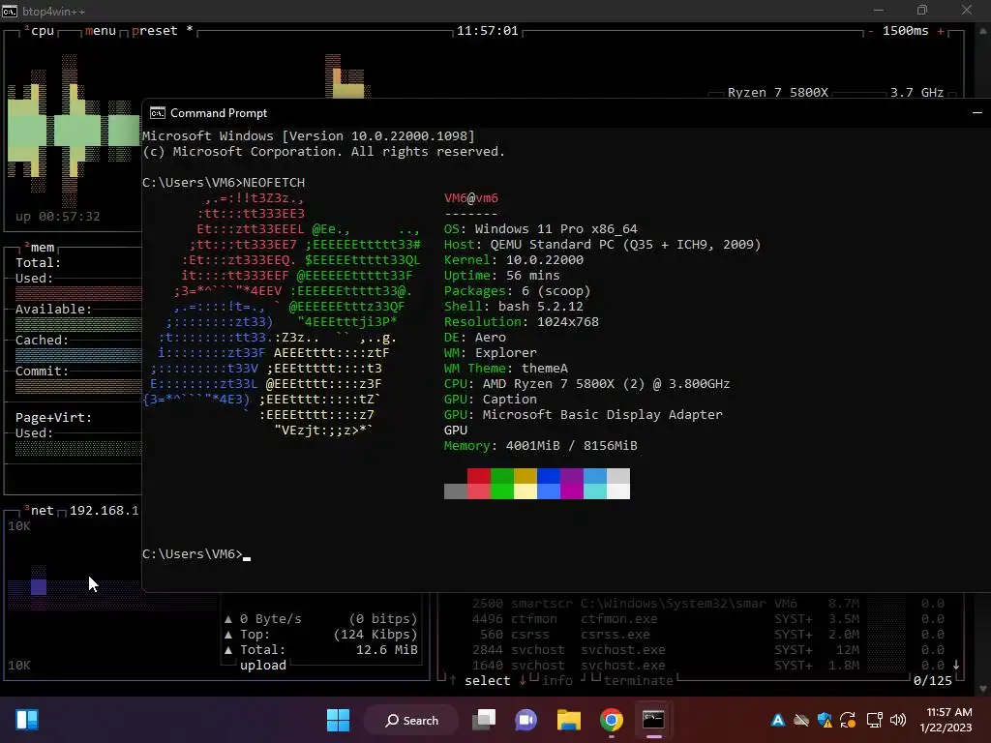The width and height of the screenshot is (991, 743).
Task: Open the Widgets panel icon on taskbar
Action: coord(27,720)
